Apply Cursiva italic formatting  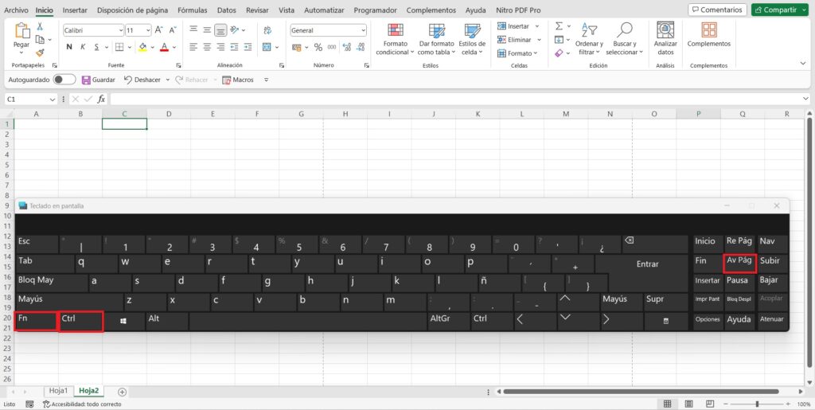[83, 47]
